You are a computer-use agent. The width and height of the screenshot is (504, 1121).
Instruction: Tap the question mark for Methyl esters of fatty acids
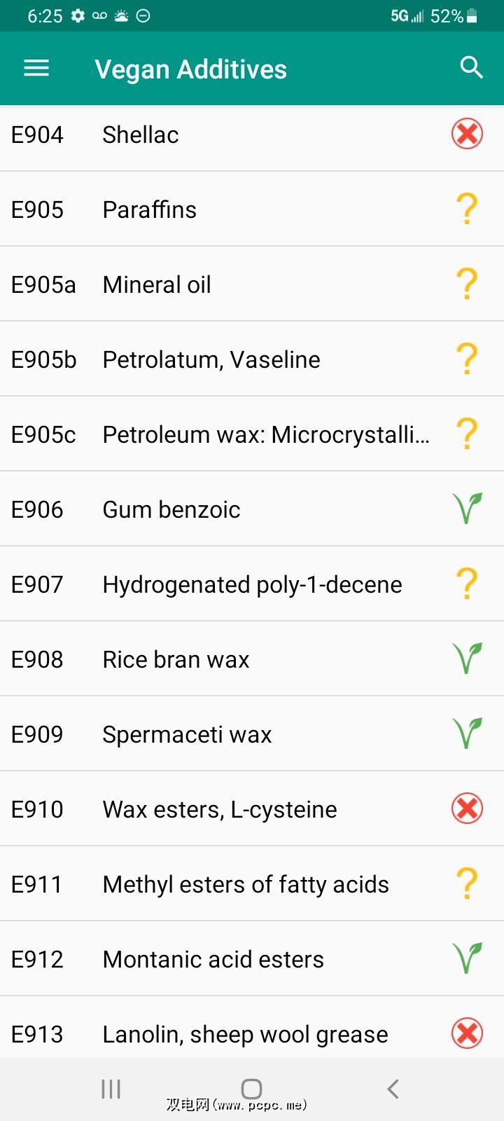tap(467, 883)
